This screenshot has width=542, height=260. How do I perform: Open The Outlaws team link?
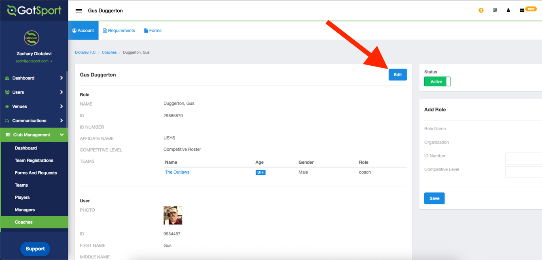click(177, 172)
